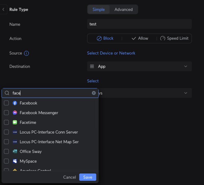Choose the Block action
The height and width of the screenshot is (185, 204).
105,38
